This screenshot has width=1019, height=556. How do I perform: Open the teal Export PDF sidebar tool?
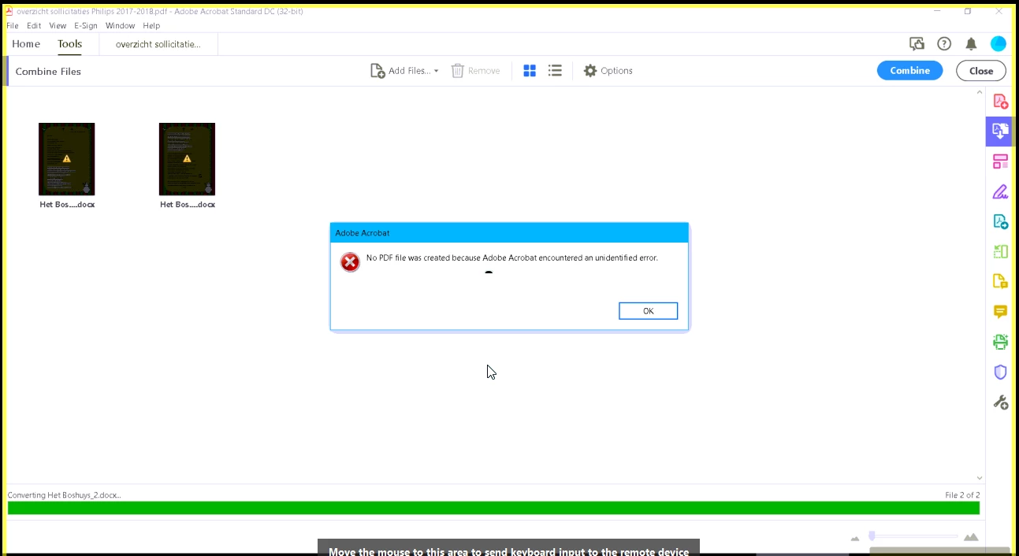(1000, 222)
